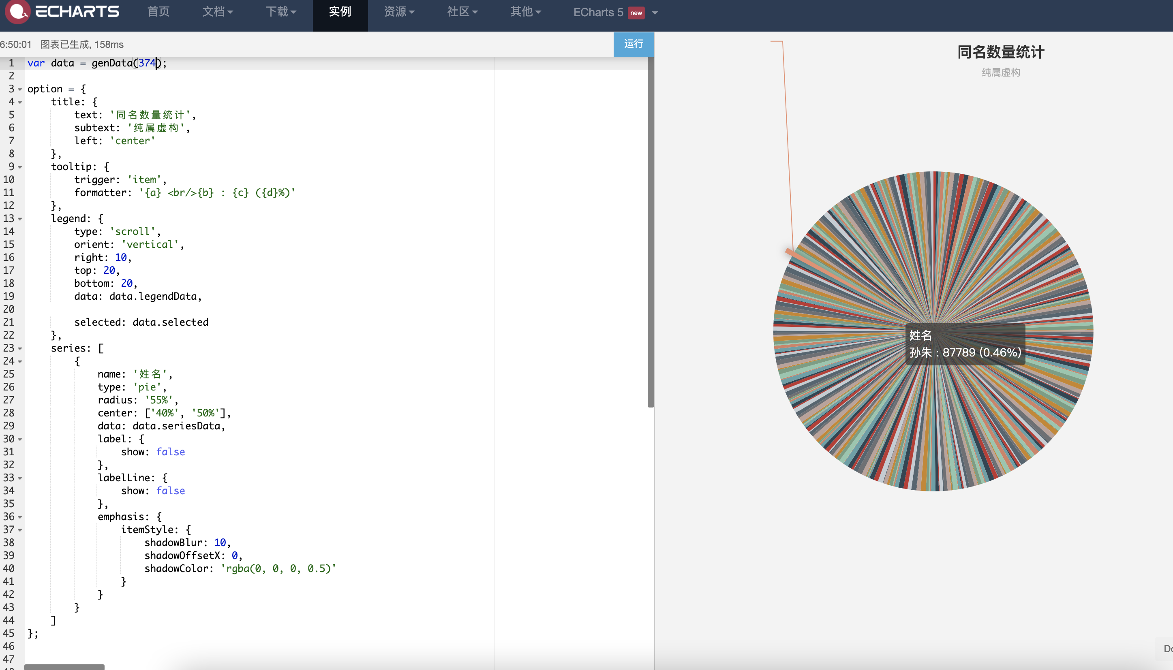Click the editor vertical scrollbar
Image resolution: width=1173 pixels, height=670 pixels.
(651, 230)
